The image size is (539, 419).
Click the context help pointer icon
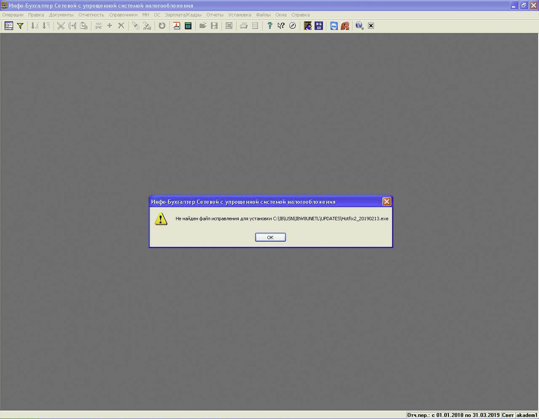[281, 26]
